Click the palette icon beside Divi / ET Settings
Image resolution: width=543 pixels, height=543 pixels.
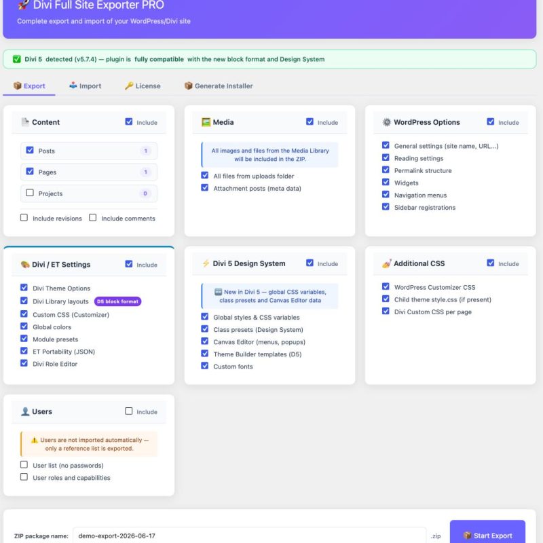pos(25,265)
